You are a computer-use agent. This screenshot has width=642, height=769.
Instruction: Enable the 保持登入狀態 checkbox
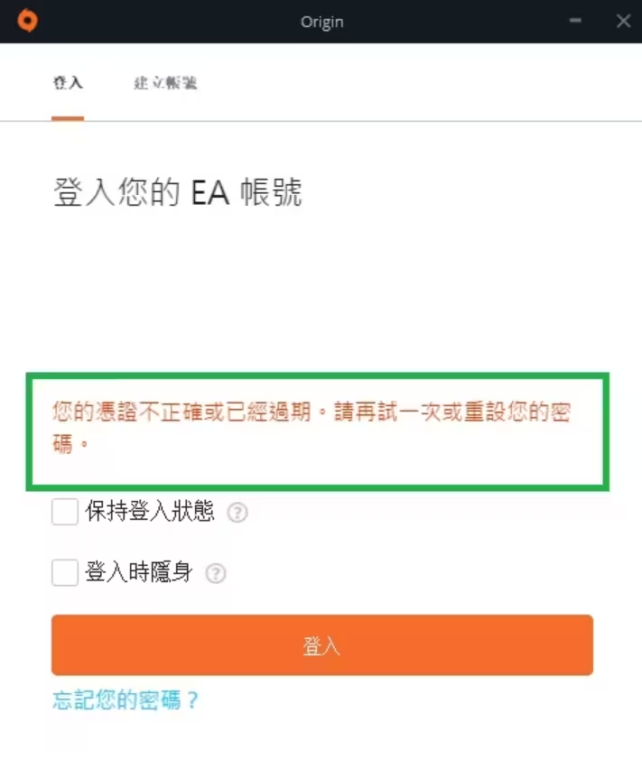pyautogui.click(x=65, y=512)
